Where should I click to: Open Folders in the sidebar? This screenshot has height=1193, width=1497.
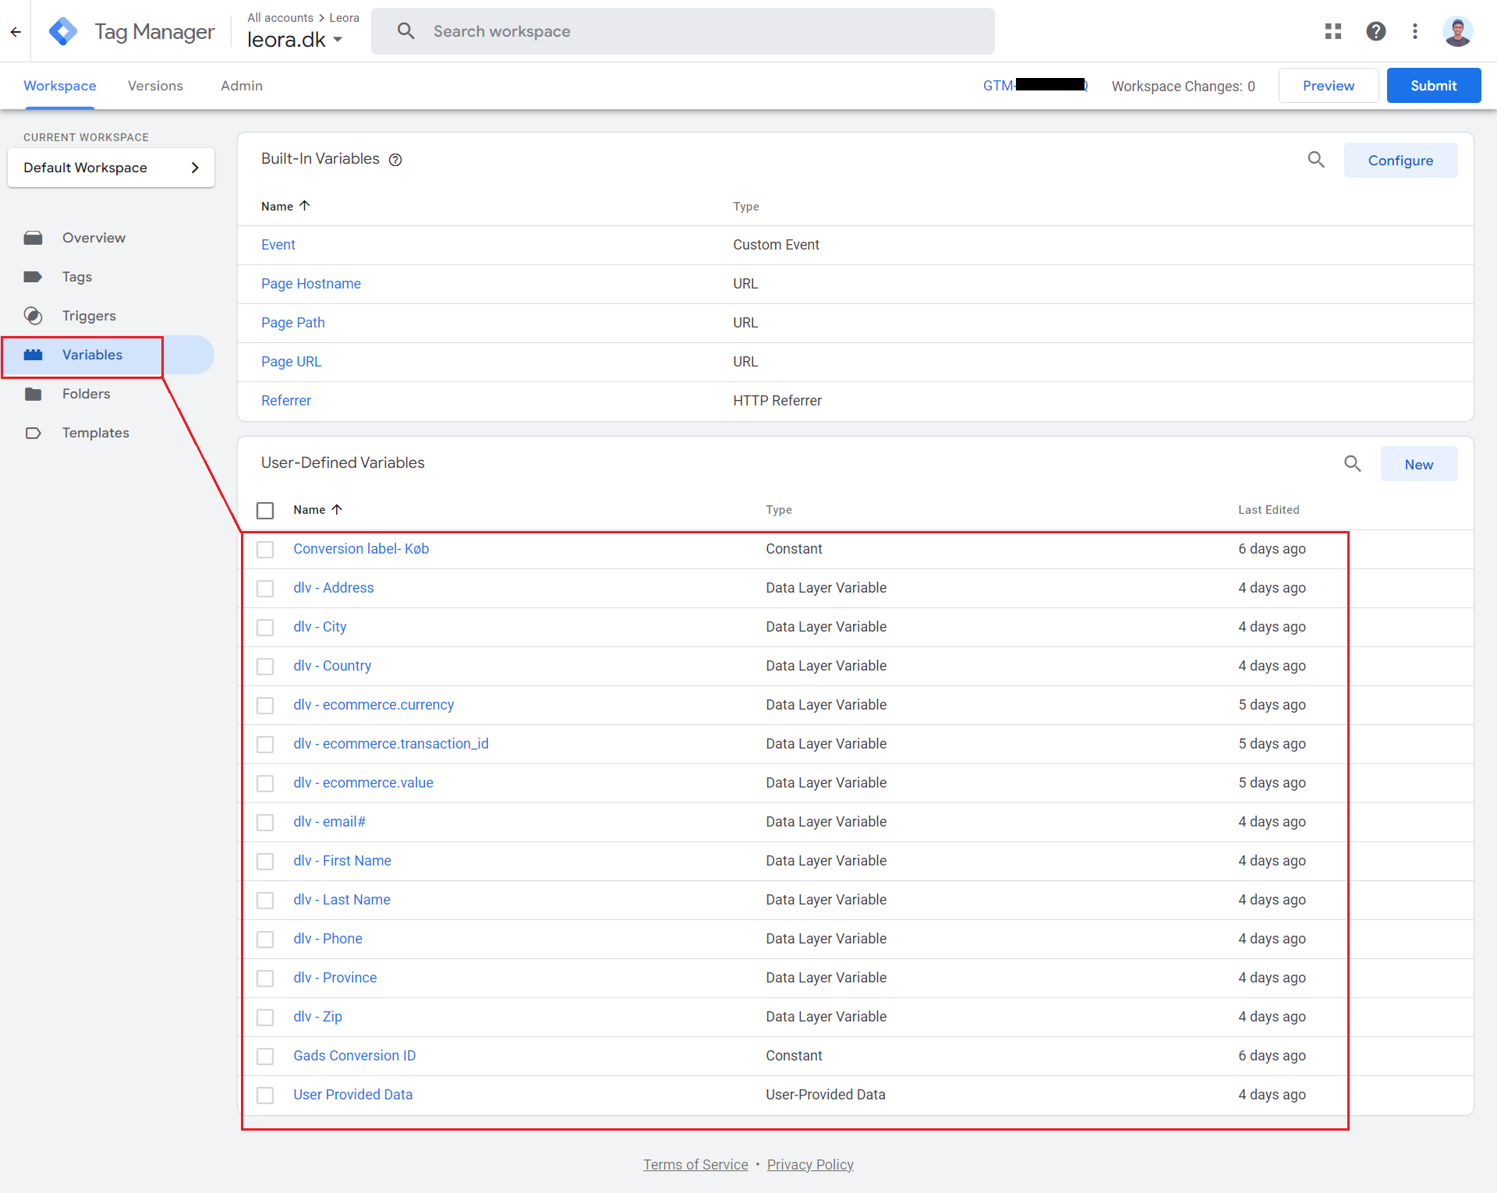[86, 394]
